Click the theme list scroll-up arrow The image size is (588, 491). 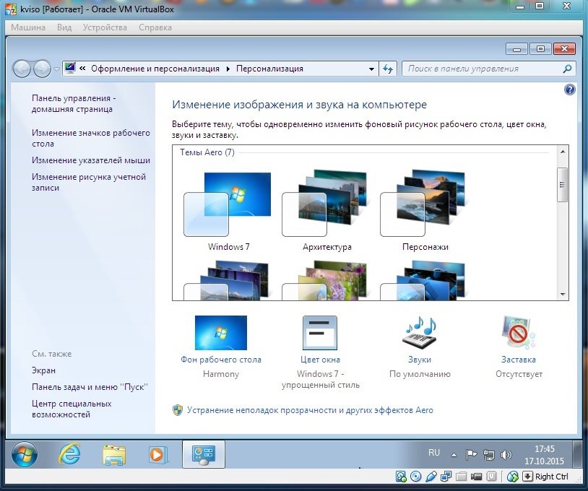coord(563,152)
